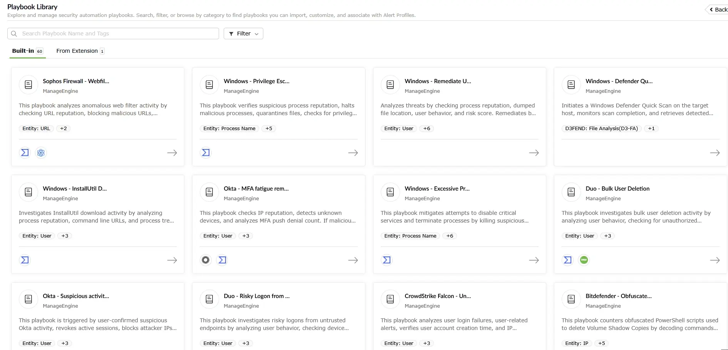Expand the +2 tags on Sophos Firewall card

pos(64,129)
